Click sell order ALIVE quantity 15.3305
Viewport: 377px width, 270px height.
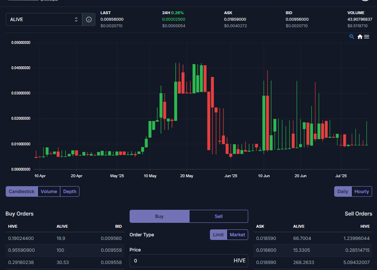[x=301, y=250]
